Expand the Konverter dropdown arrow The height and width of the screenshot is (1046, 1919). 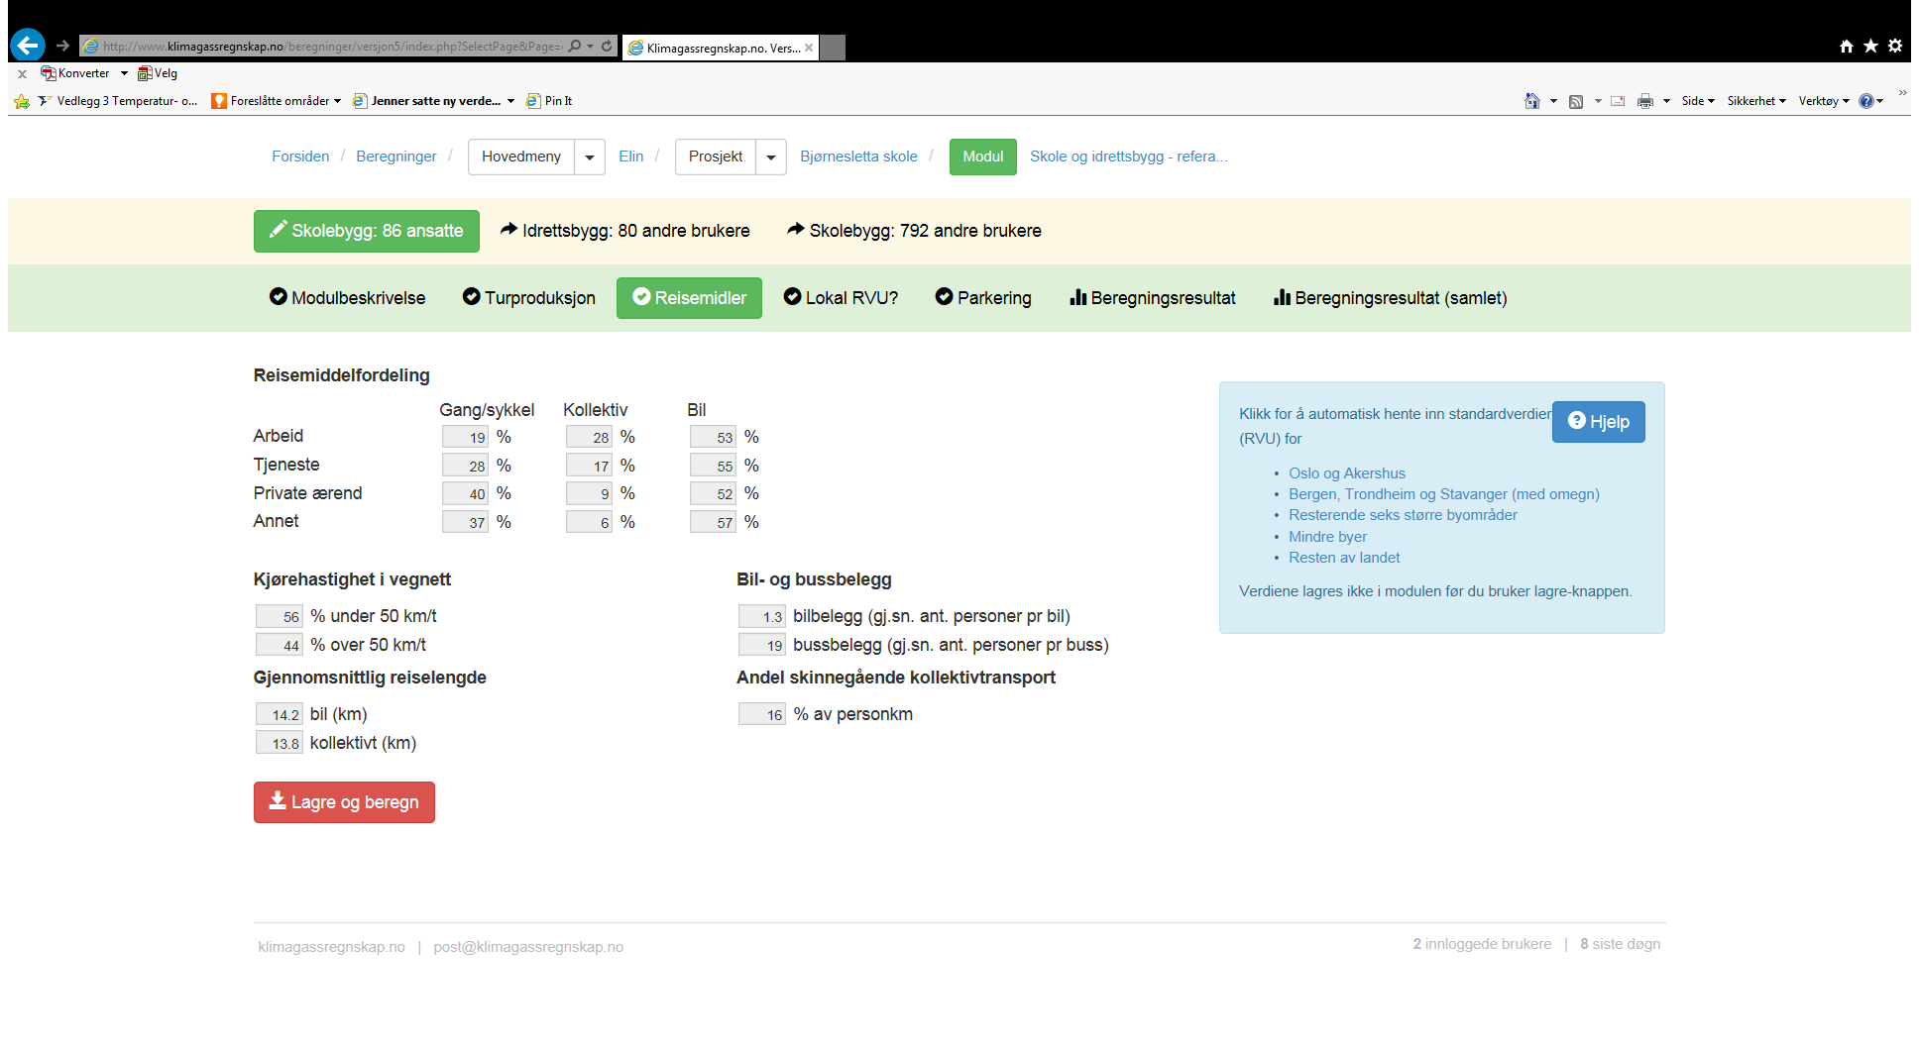[124, 73]
